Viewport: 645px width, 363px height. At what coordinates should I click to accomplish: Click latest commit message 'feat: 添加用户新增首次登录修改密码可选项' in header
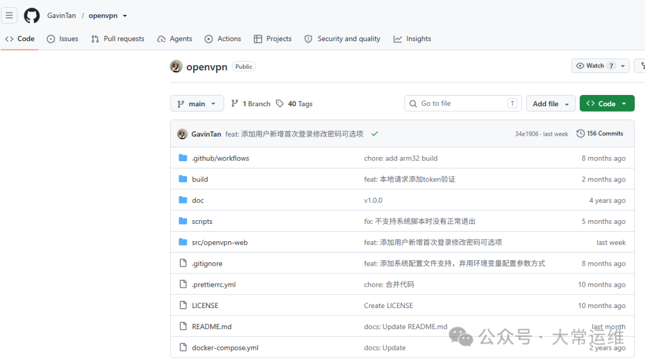[294, 134]
